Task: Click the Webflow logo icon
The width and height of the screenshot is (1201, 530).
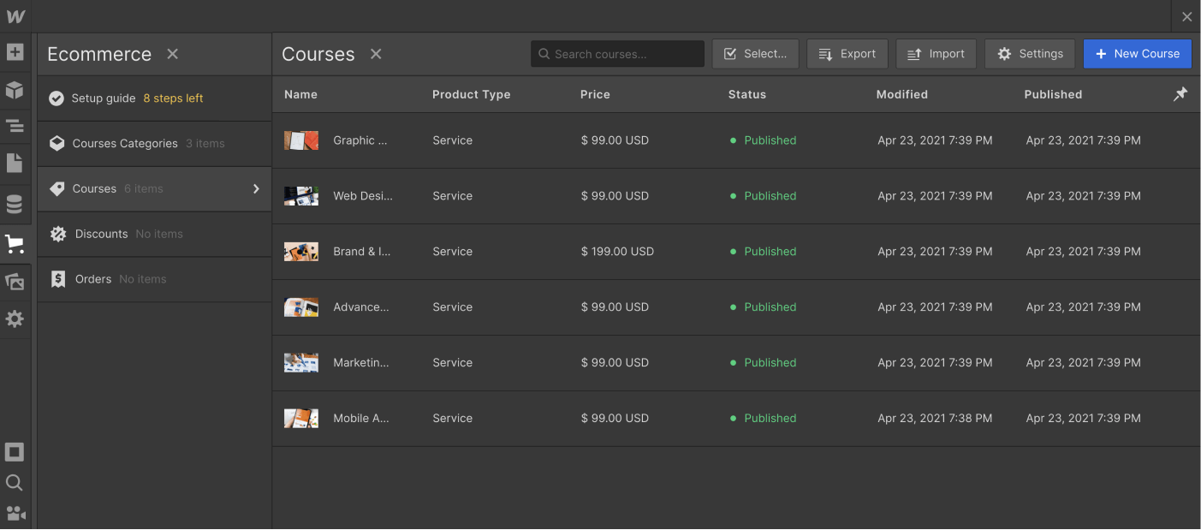Action: 15,16
